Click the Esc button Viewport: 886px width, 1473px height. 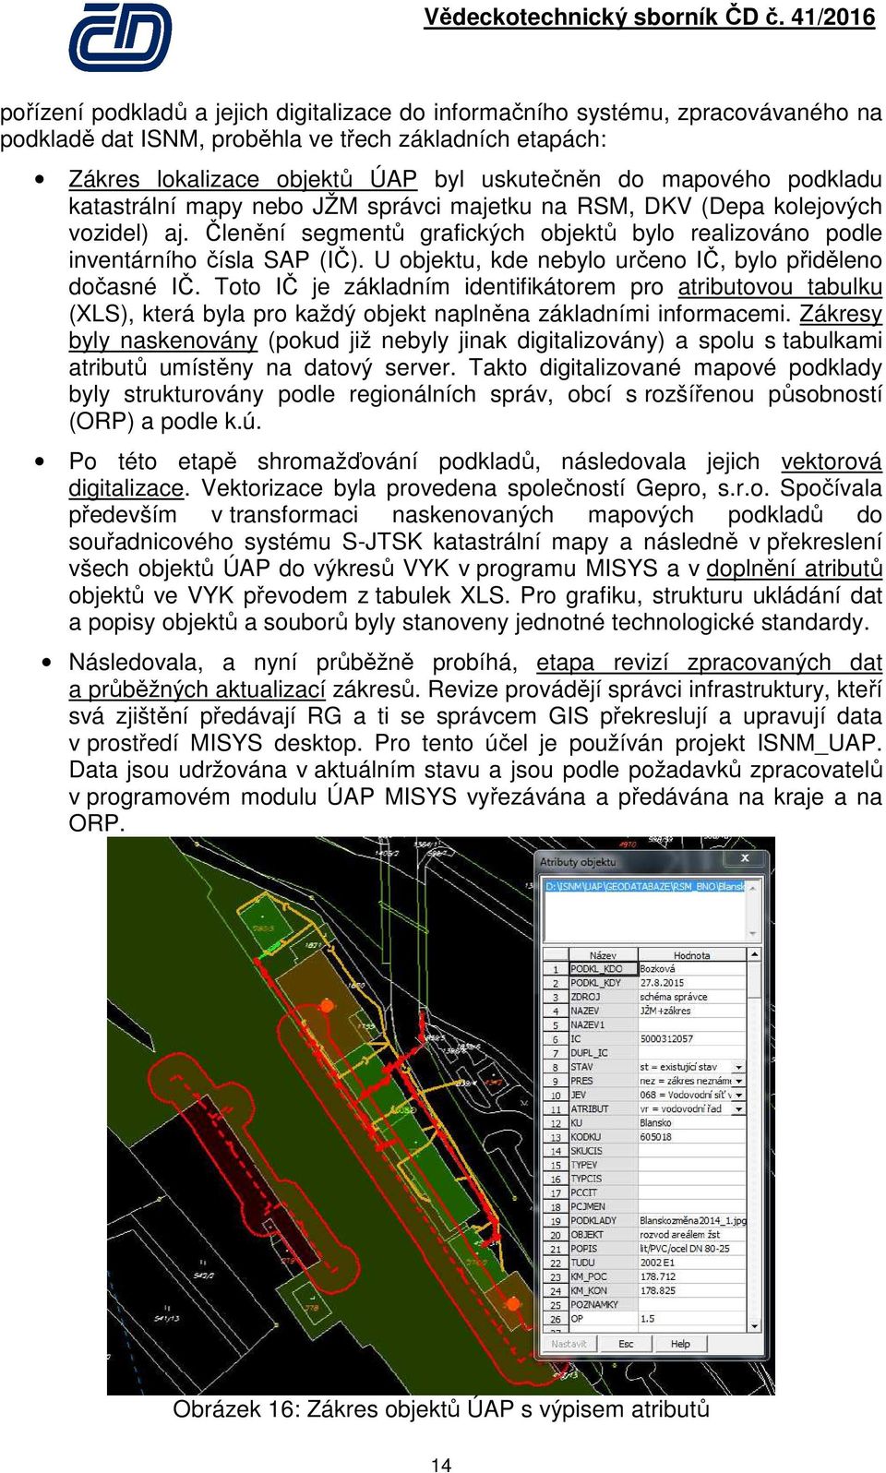pyautogui.click(x=626, y=1344)
